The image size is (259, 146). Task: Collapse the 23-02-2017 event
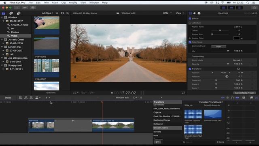click(3, 21)
